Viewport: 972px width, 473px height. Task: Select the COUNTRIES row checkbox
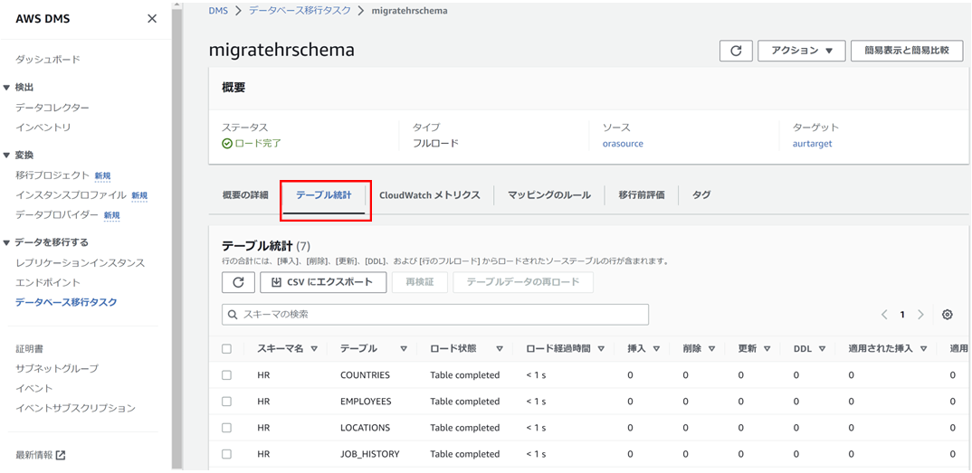pos(226,375)
